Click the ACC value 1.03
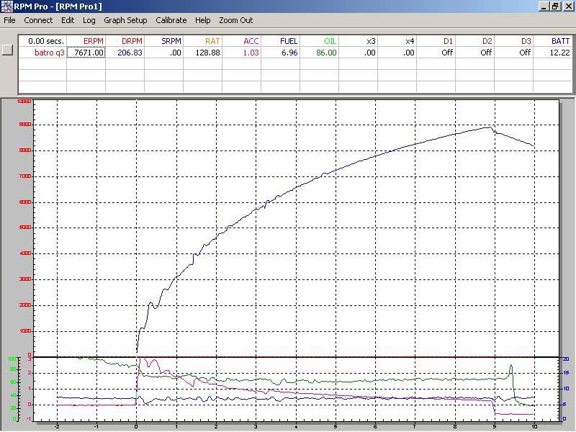 [242, 53]
